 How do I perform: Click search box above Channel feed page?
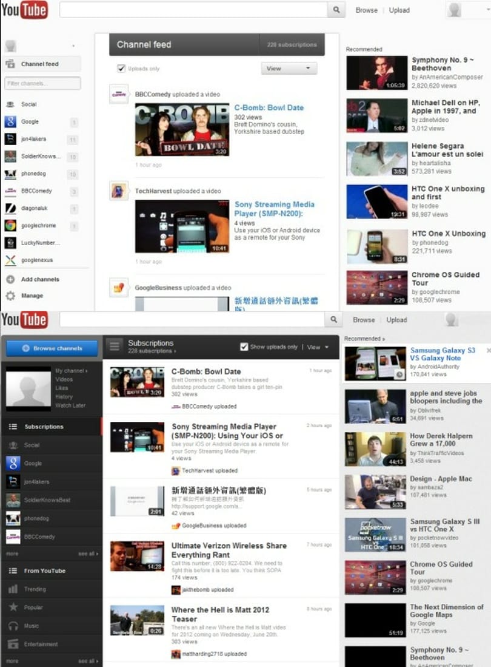pyautogui.click(x=193, y=10)
